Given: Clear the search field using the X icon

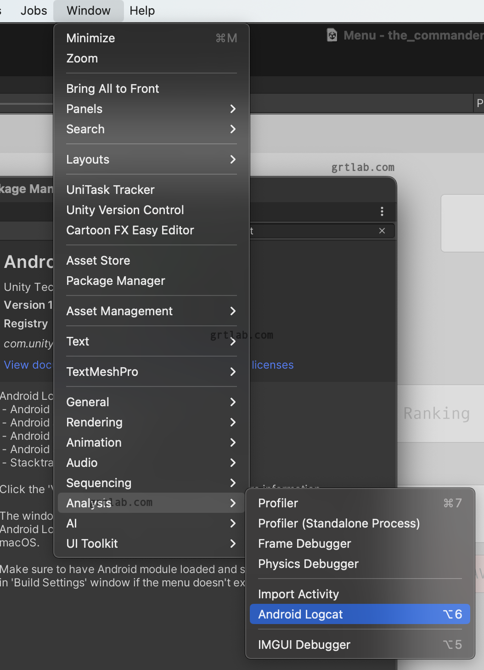Looking at the screenshot, I should 382,231.
